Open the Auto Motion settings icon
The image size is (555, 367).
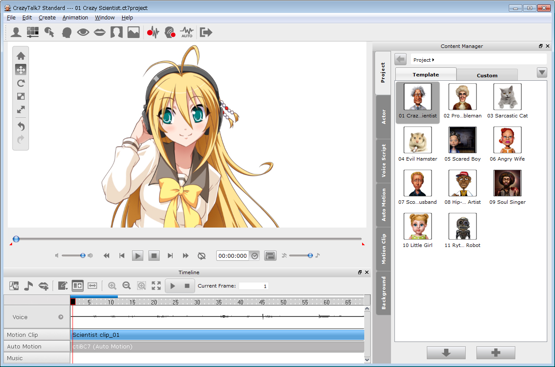[187, 32]
